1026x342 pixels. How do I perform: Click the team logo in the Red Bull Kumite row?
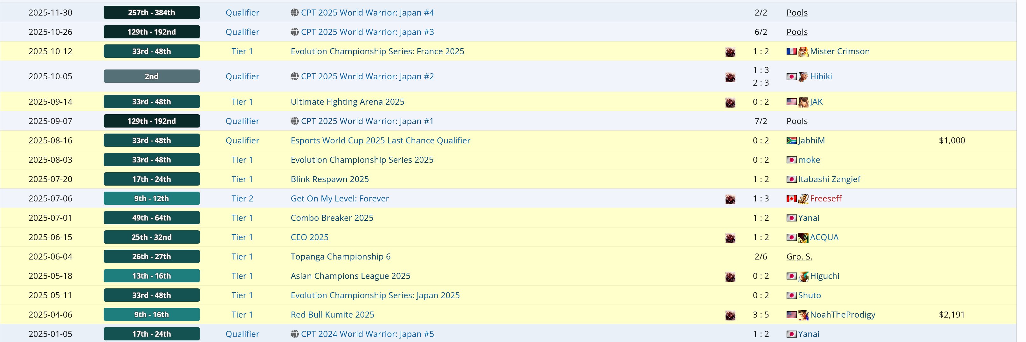(730, 315)
